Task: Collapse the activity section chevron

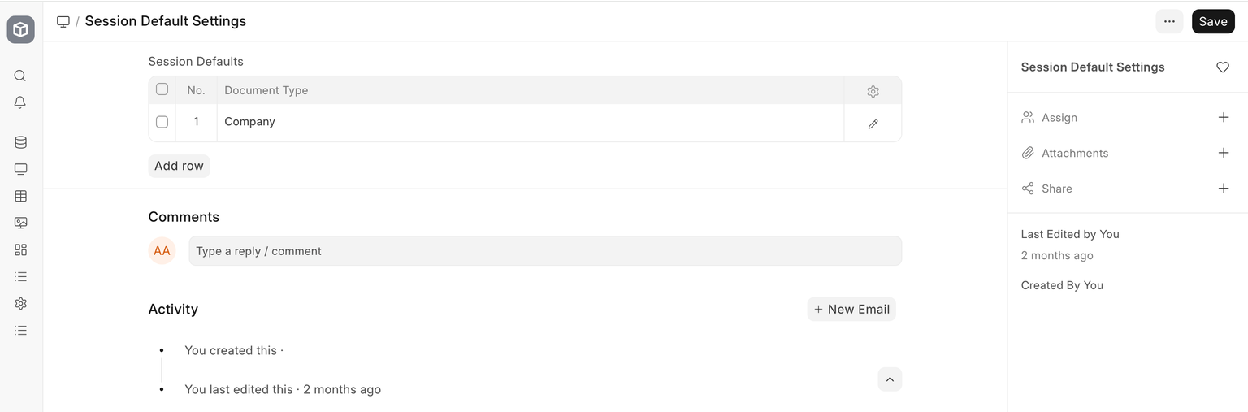Action: [x=890, y=379]
